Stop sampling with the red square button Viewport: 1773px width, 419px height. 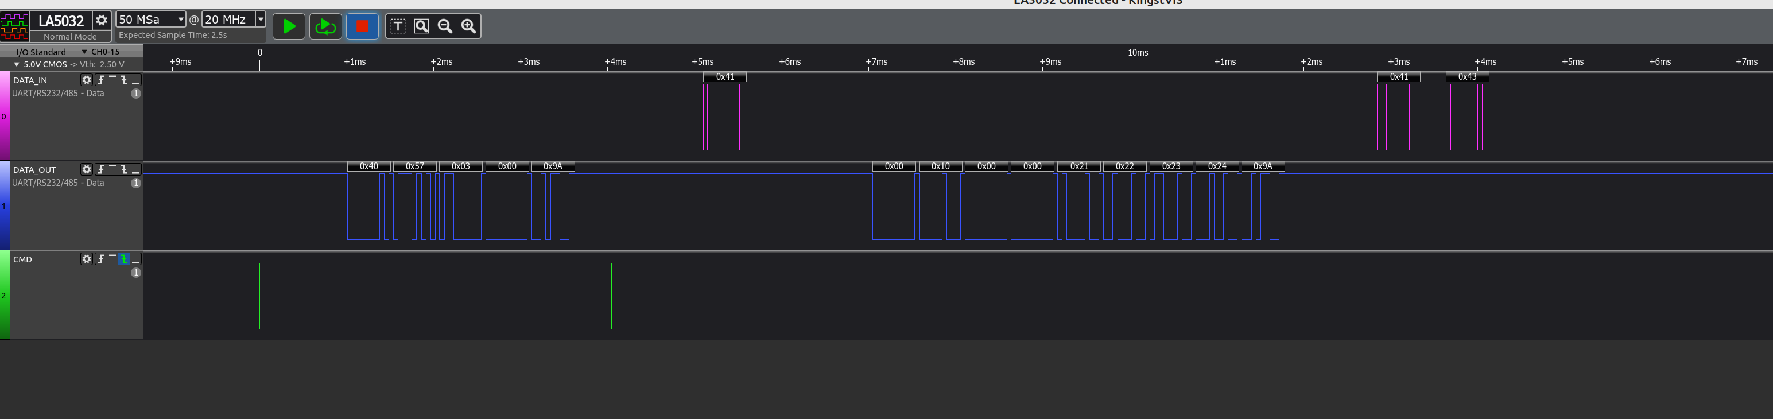362,27
